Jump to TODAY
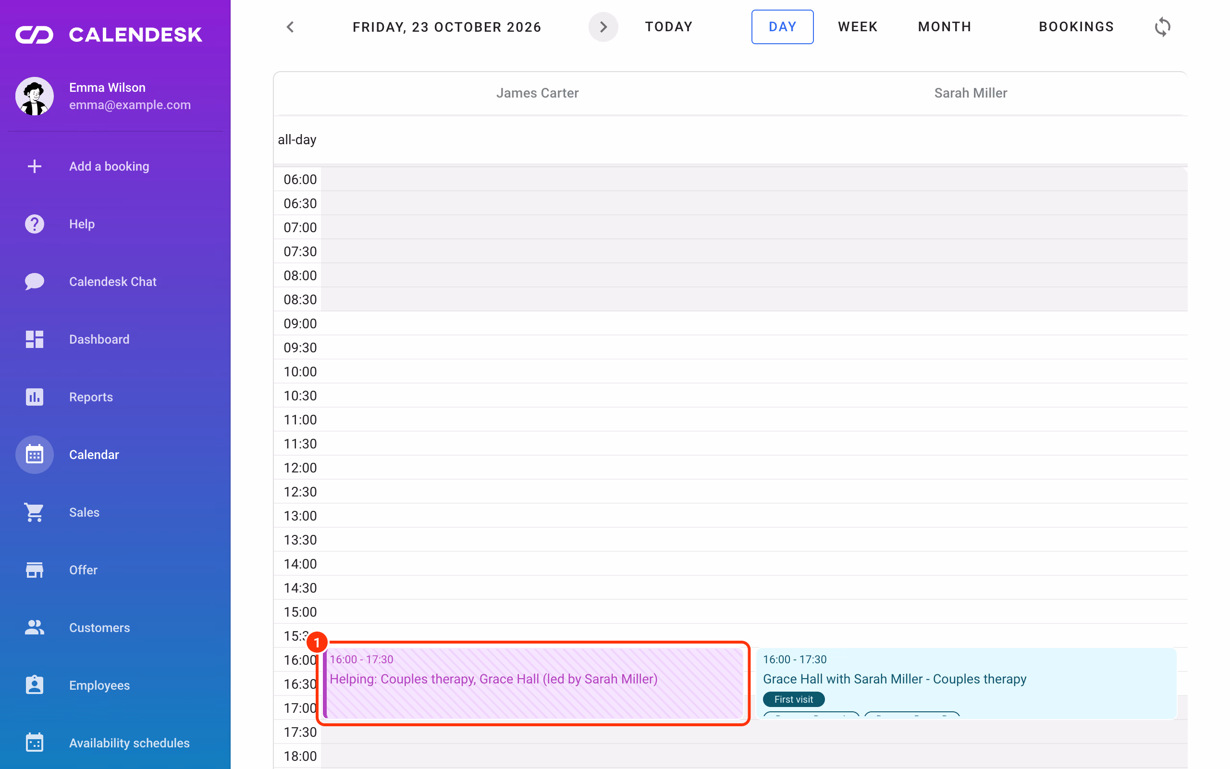Screen dimensions: 1230x769 [669, 27]
